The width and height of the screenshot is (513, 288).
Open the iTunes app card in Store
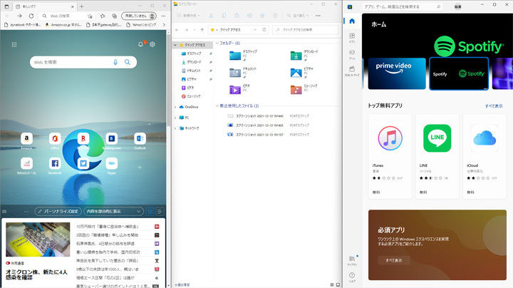[x=390, y=156]
